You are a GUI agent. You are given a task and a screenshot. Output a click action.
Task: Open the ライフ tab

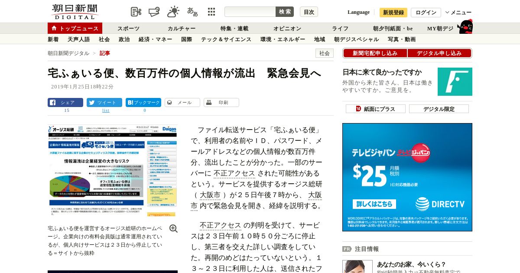click(340, 29)
